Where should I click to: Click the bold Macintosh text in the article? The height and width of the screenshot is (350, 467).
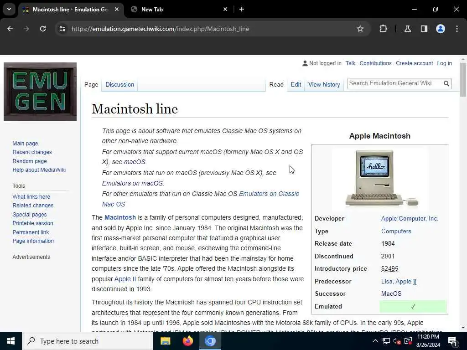pyautogui.click(x=120, y=217)
